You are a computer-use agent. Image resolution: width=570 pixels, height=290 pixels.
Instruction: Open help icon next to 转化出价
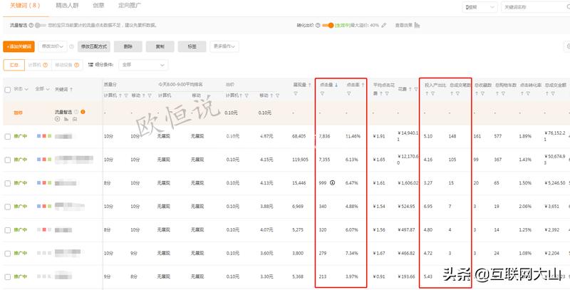tap(318, 26)
